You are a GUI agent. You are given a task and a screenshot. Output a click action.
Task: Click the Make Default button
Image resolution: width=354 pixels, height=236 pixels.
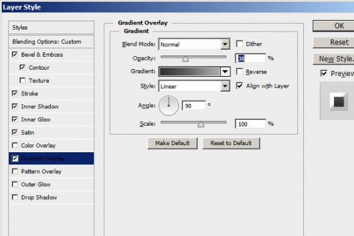tap(172, 143)
